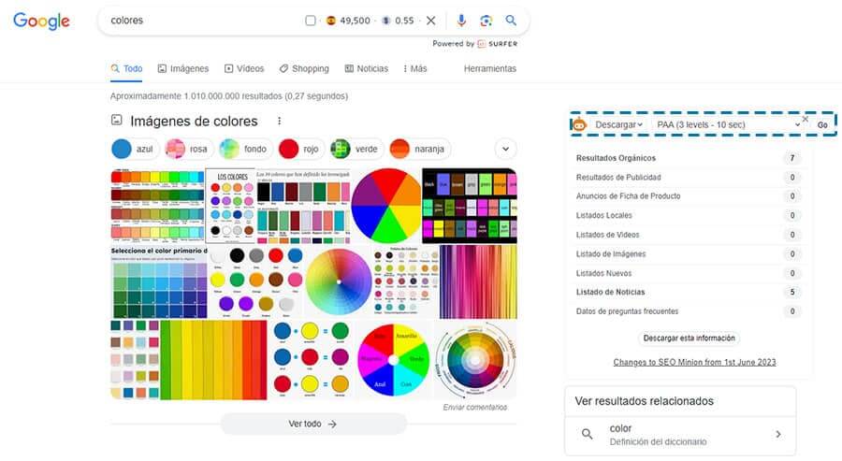Select the rojo color chip
Image resolution: width=842 pixels, height=461 pixels.
point(300,149)
